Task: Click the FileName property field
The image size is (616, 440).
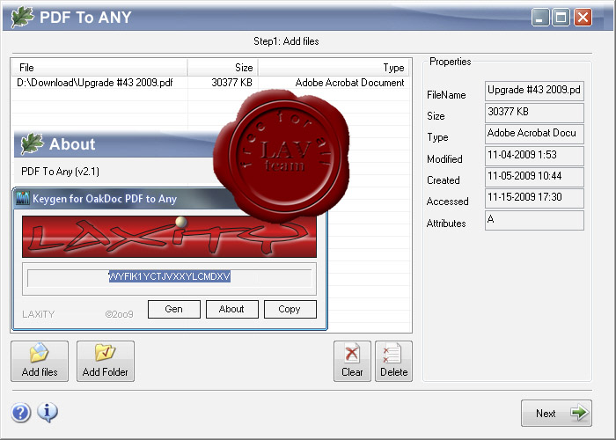Action: click(534, 91)
